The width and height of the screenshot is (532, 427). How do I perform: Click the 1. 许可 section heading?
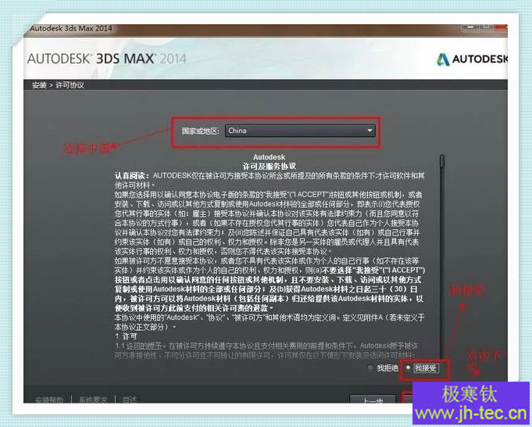click(126, 336)
